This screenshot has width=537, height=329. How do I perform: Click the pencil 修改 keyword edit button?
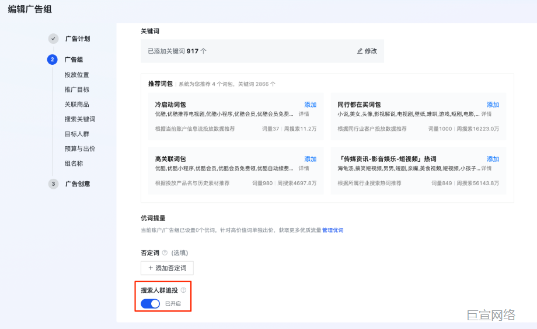point(367,51)
